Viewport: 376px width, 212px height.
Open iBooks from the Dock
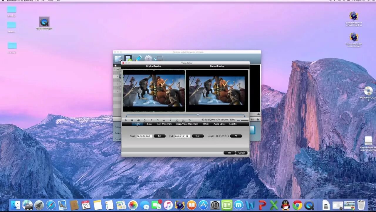tap(192, 205)
